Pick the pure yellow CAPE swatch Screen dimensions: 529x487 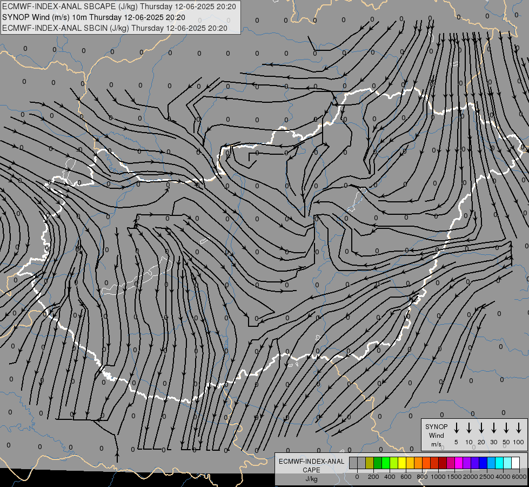coord(402,463)
